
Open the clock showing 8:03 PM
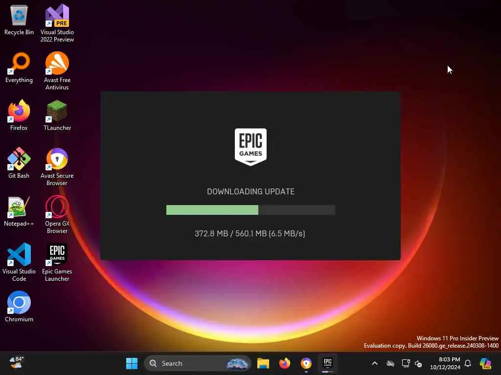(445, 363)
